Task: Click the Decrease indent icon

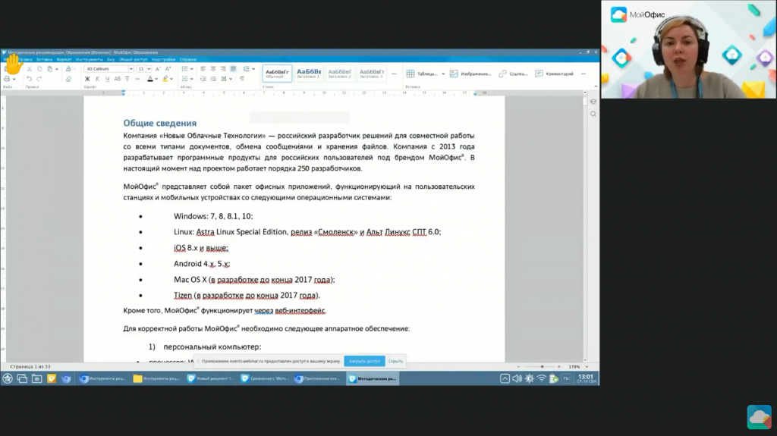Action: (203, 79)
